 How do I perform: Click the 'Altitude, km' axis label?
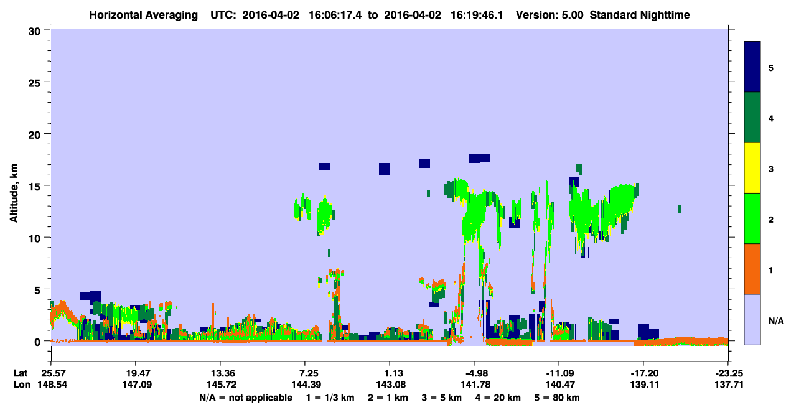(14, 192)
